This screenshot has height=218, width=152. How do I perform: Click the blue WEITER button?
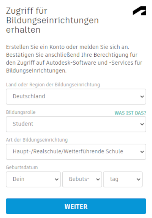click(x=76, y=206)
